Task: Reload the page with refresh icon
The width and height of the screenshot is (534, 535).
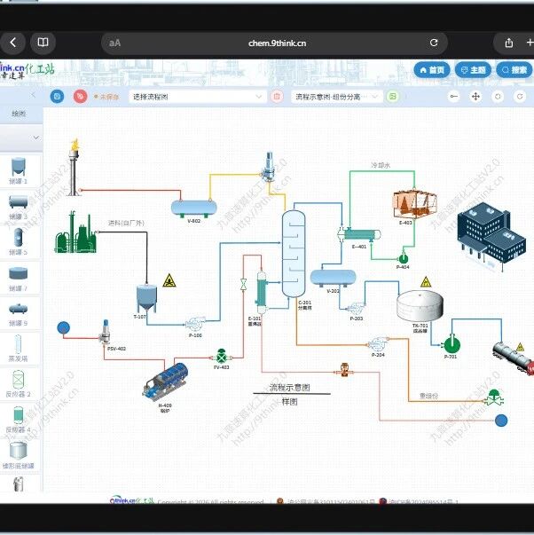Action: pos(434,43)
